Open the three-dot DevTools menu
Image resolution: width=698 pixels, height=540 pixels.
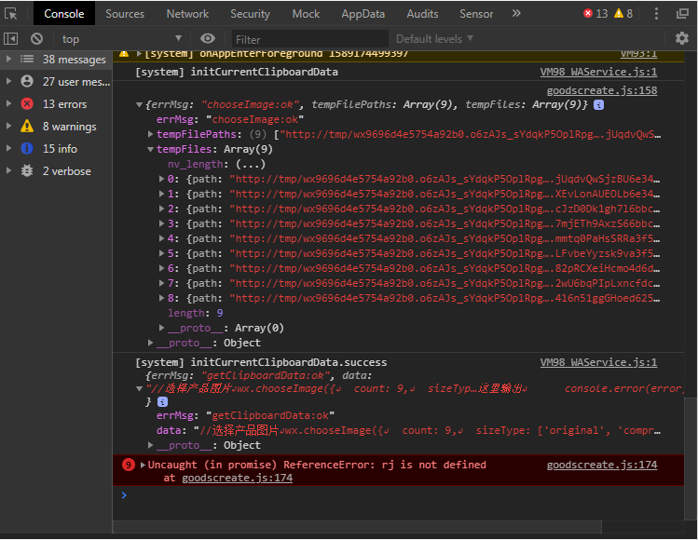[656, 14]
